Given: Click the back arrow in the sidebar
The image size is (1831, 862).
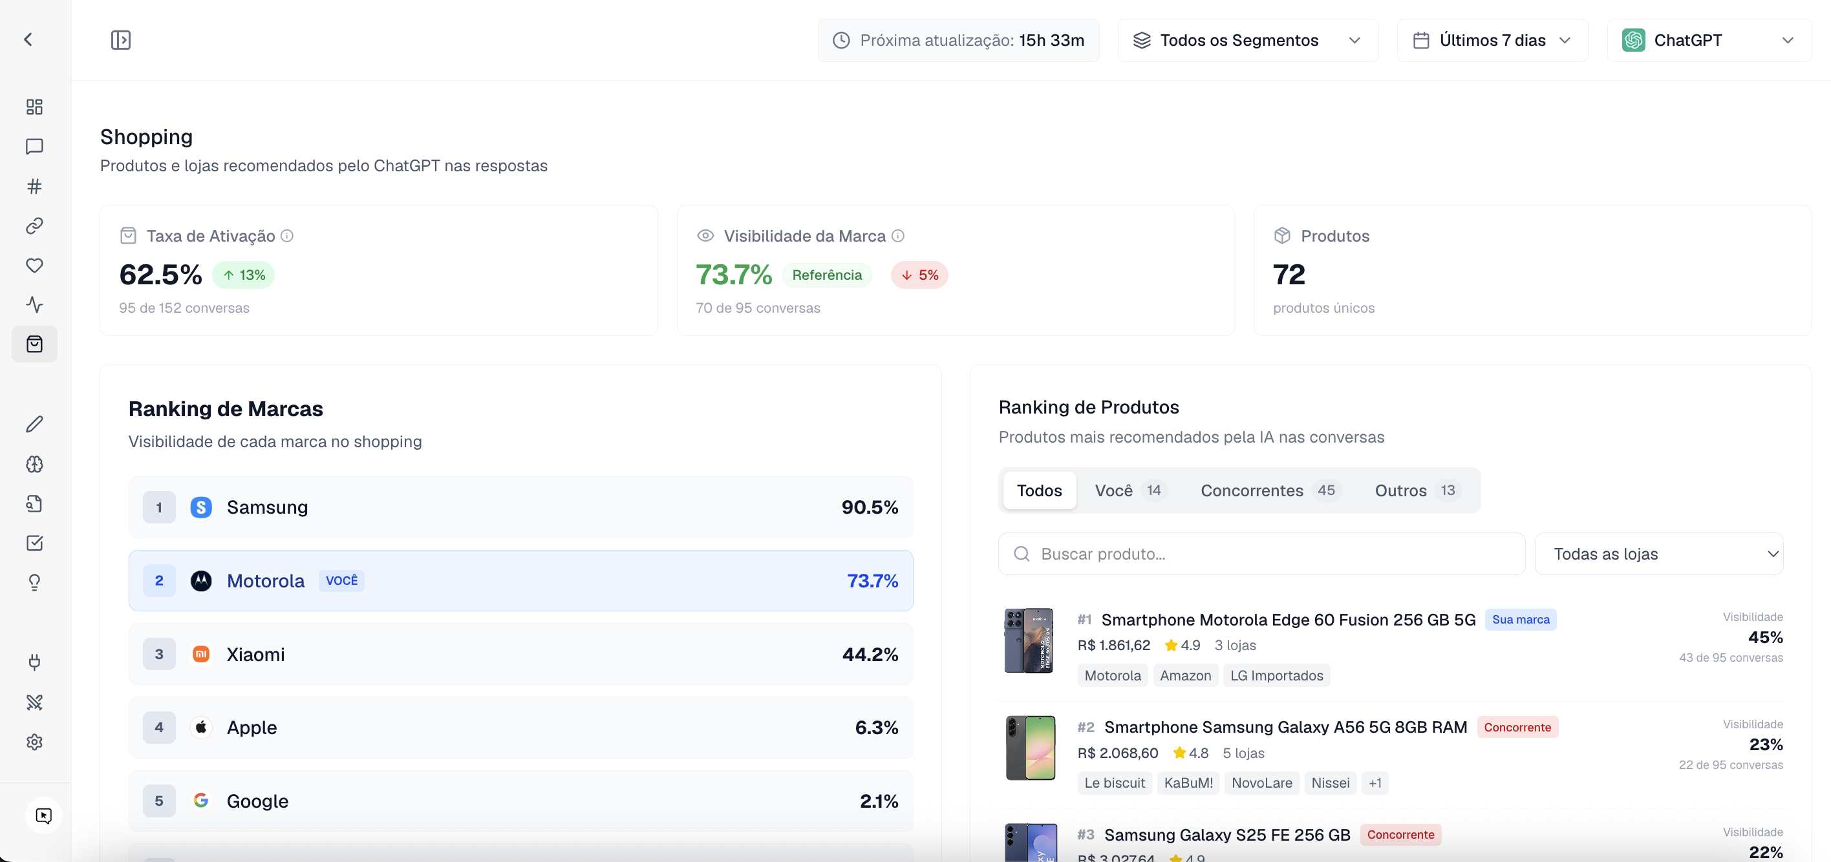Looking at the screenshot, I should (x=28, y=40).
